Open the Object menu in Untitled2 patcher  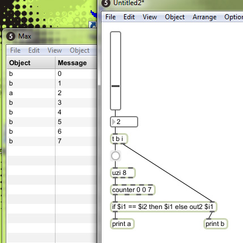[174, 17]
